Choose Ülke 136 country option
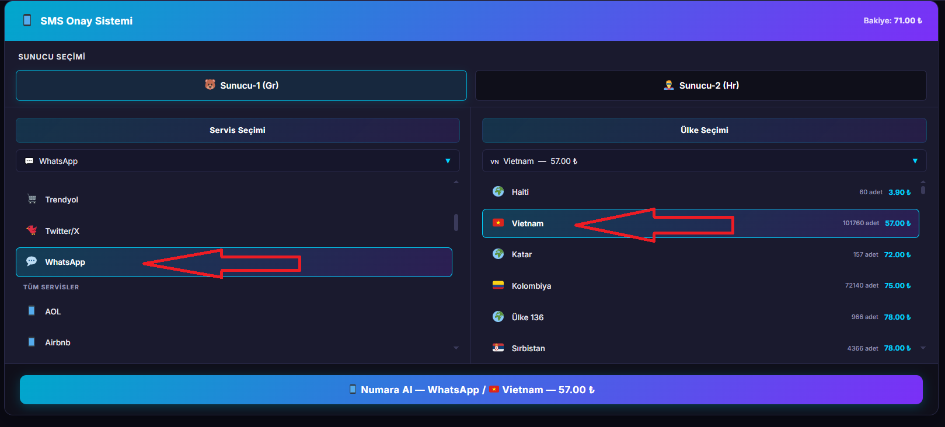 pos(700,317)
